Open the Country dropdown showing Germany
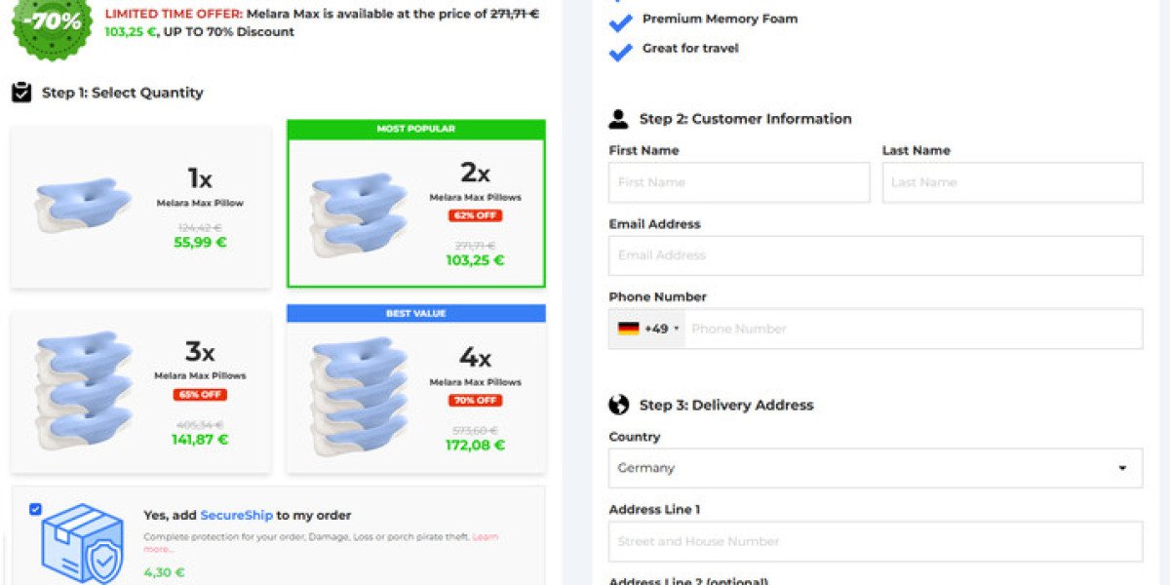The width and height of the screenshot is (1170, 585). (876, 468)
